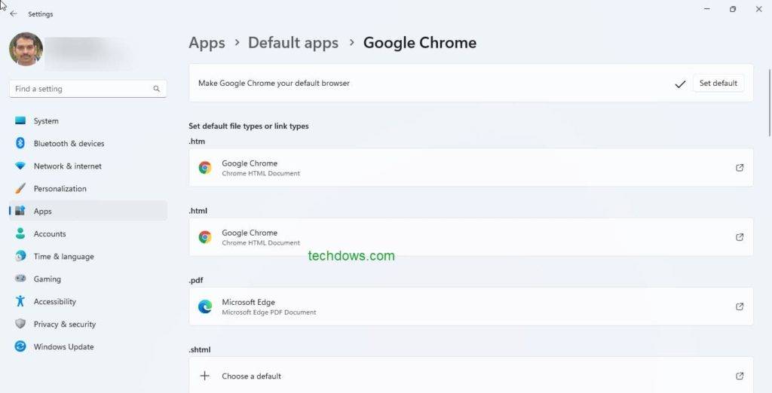Click the plus icon under .shtml
Viewport: 772px width, 393px height.
205,376
